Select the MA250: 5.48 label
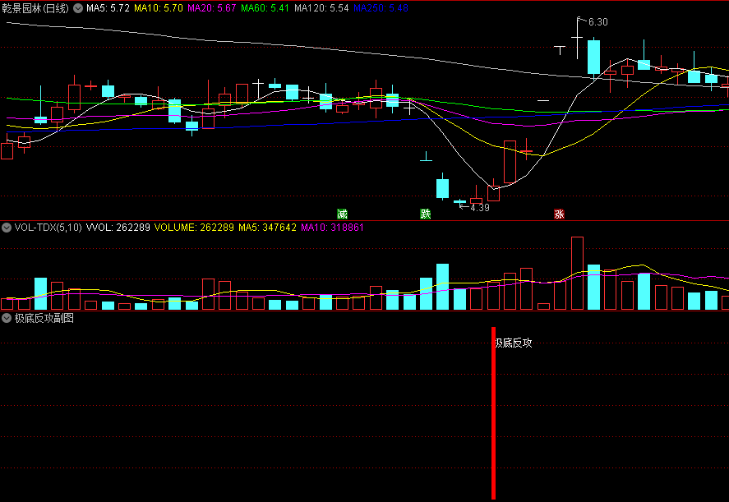The height and width of the screenshot is (502, 729). 381,8
